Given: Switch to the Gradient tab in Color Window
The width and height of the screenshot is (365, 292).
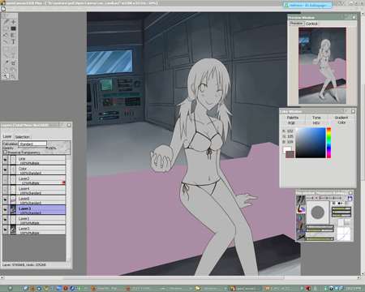Looking at the screenshot, I should [x=341, y=118].
